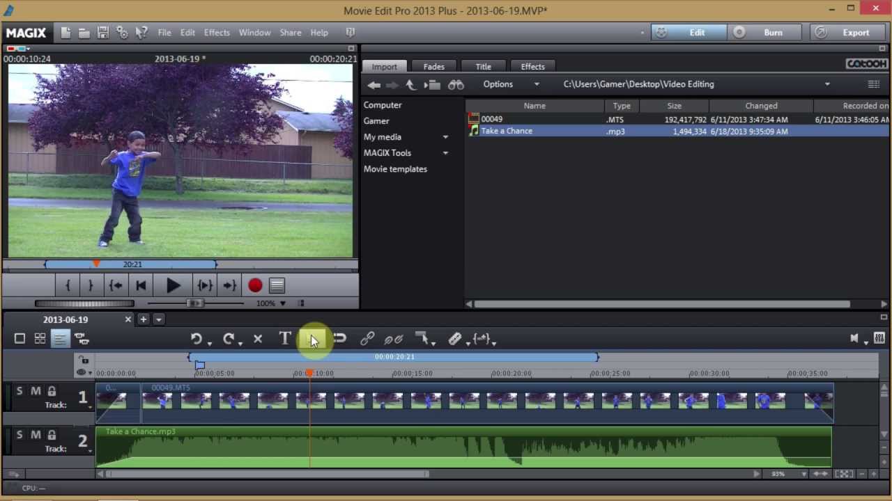Solo track 2 with the S button

[20, 435]
